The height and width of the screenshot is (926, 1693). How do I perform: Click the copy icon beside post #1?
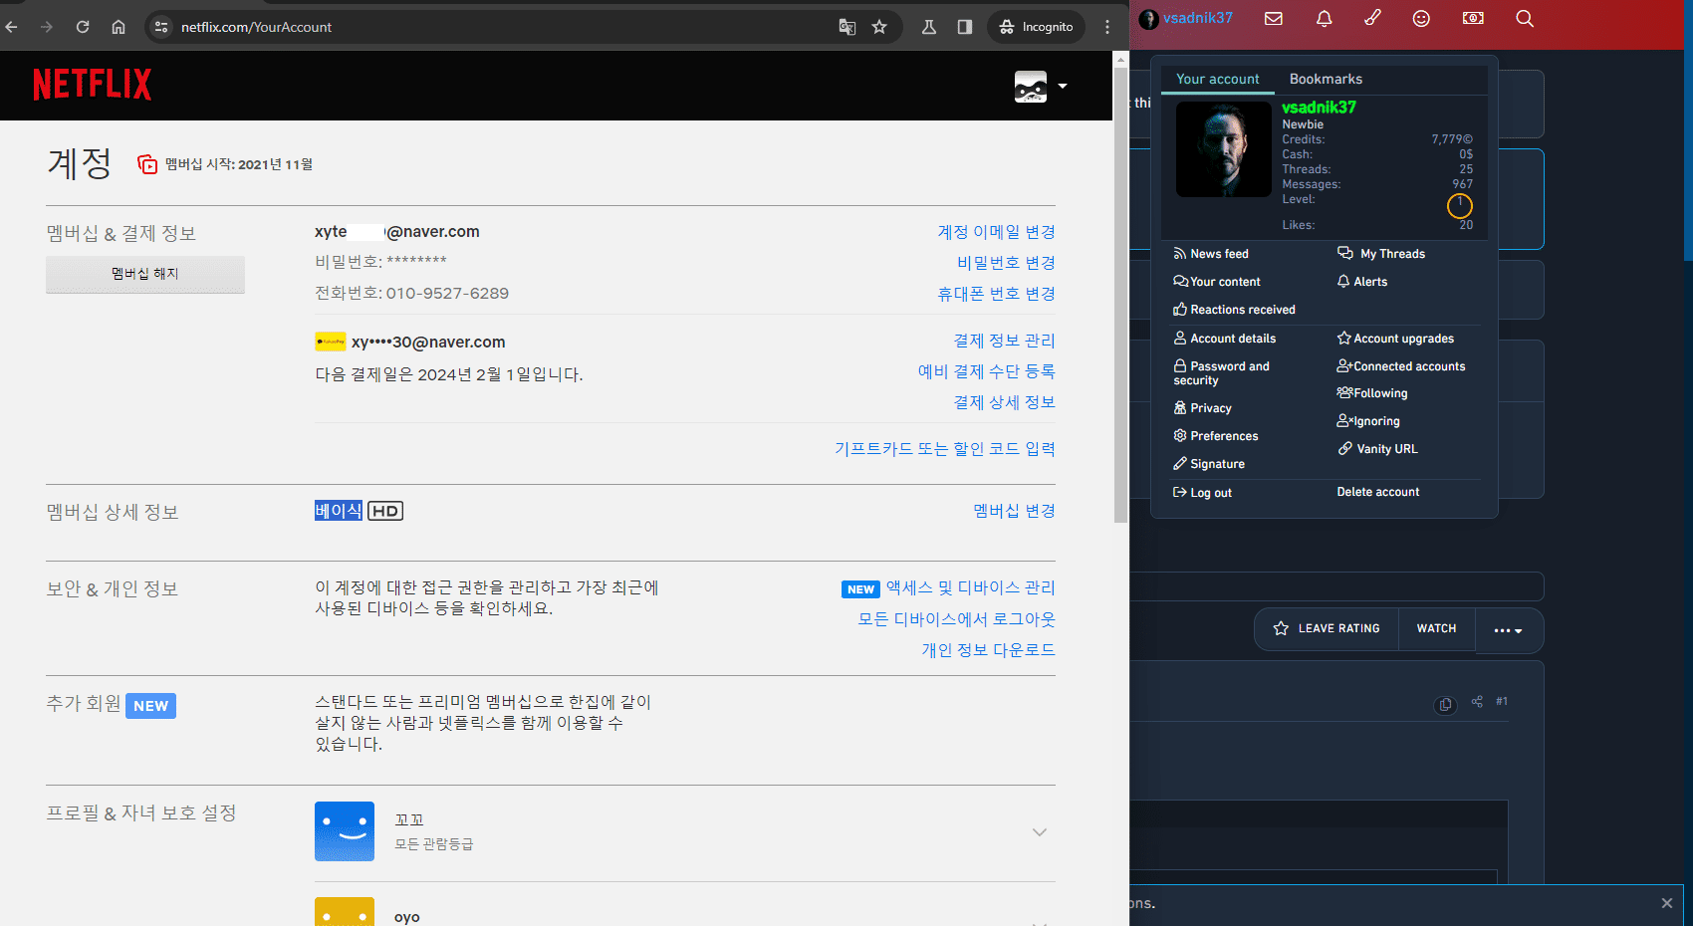click(x=1445, y=705)
